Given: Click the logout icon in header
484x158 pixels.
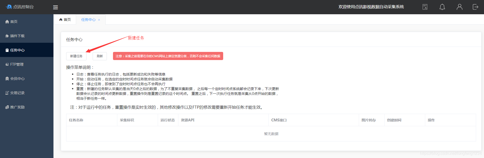Looking at the screenshot, I should click(x=475, y=7).
